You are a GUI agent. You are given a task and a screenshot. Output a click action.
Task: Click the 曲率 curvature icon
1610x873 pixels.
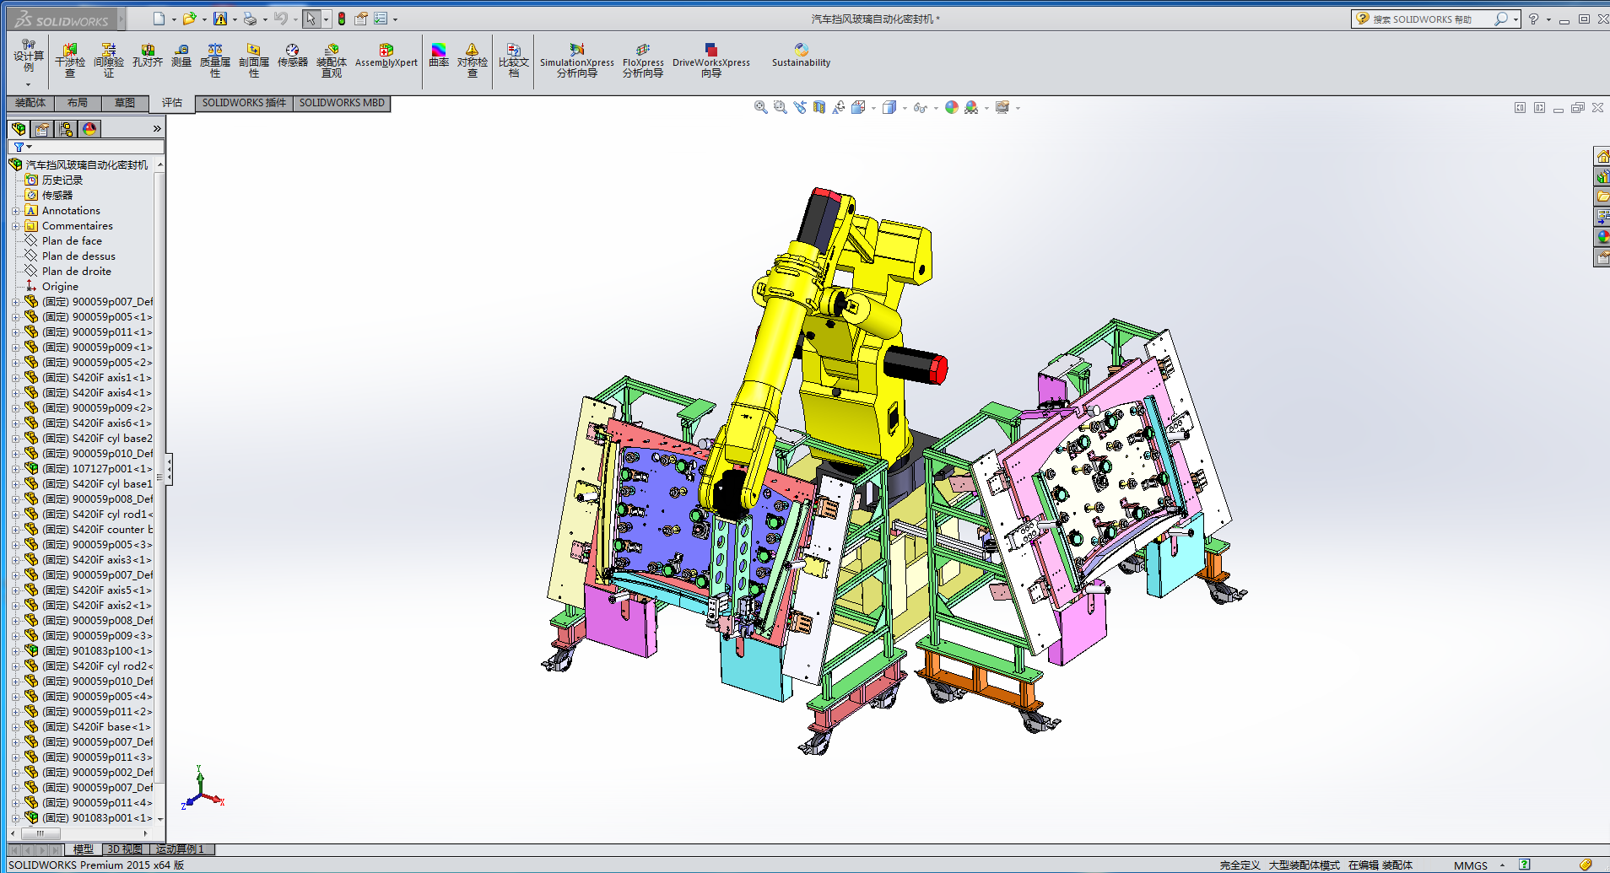click(x=438, y=56)
